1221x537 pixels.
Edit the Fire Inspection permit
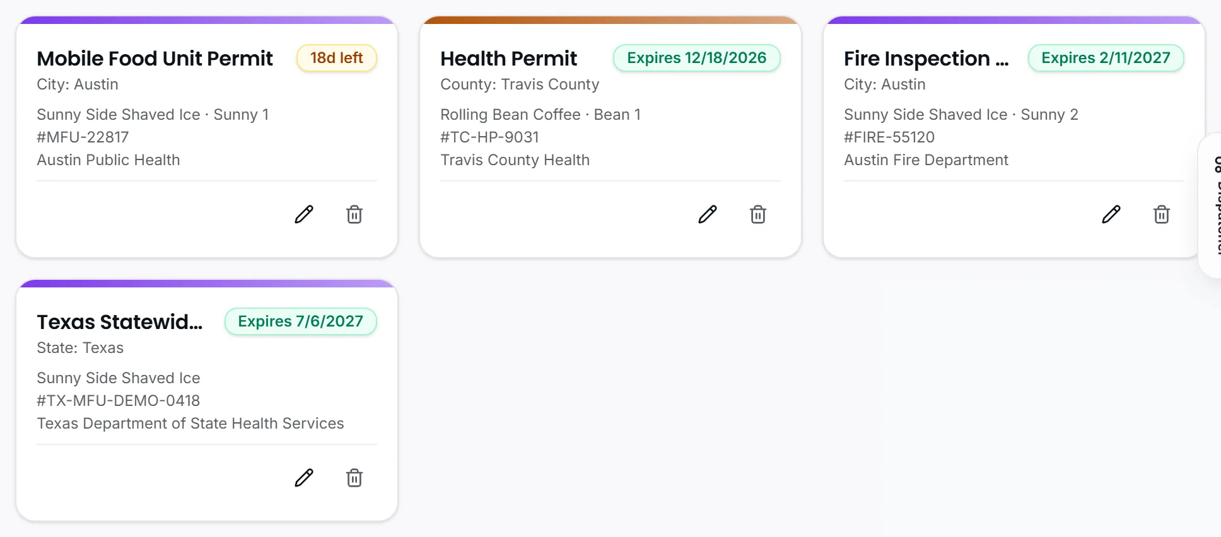[x=1111, y=214]
